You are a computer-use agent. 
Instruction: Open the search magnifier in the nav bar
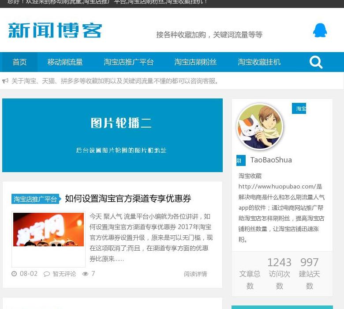(x=316, y=62)
